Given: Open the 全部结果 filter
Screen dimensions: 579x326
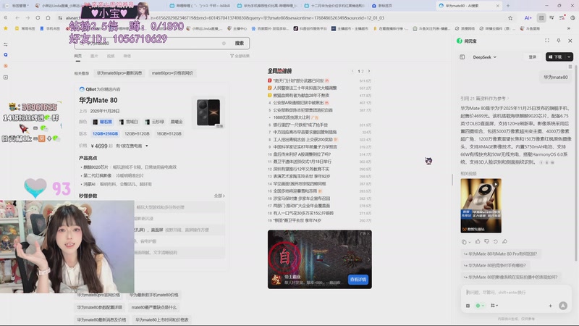Looking at the screenshot, I should 240,57.
